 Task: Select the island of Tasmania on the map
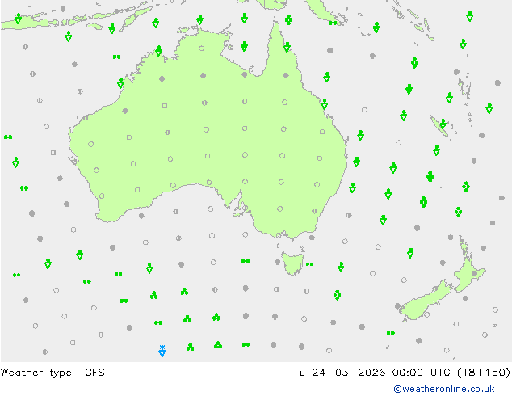292,263
